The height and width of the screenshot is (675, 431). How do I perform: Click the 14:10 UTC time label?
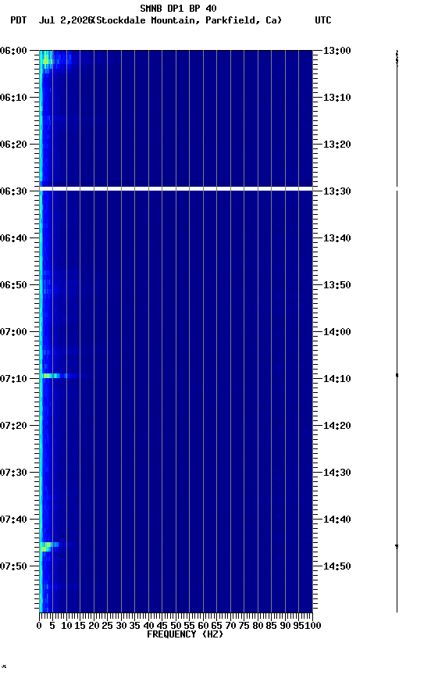click(337, 379)
